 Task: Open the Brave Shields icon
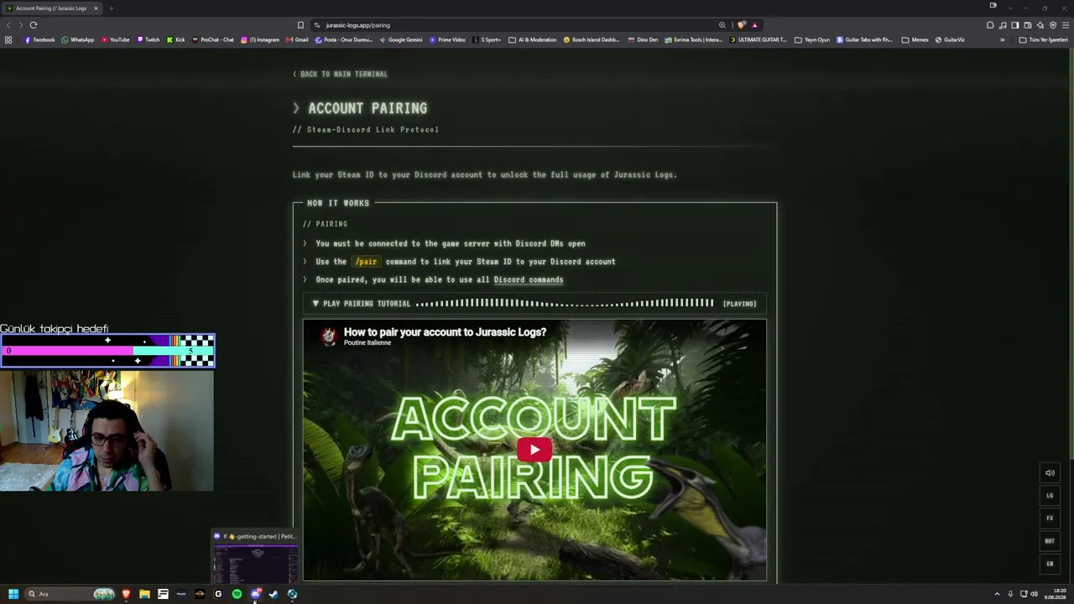(741, 25)
